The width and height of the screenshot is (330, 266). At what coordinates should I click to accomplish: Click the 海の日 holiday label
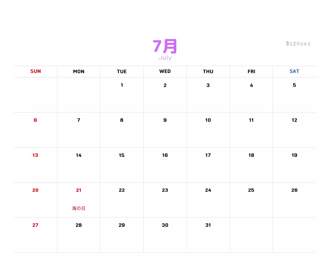[x=79, y=208]
